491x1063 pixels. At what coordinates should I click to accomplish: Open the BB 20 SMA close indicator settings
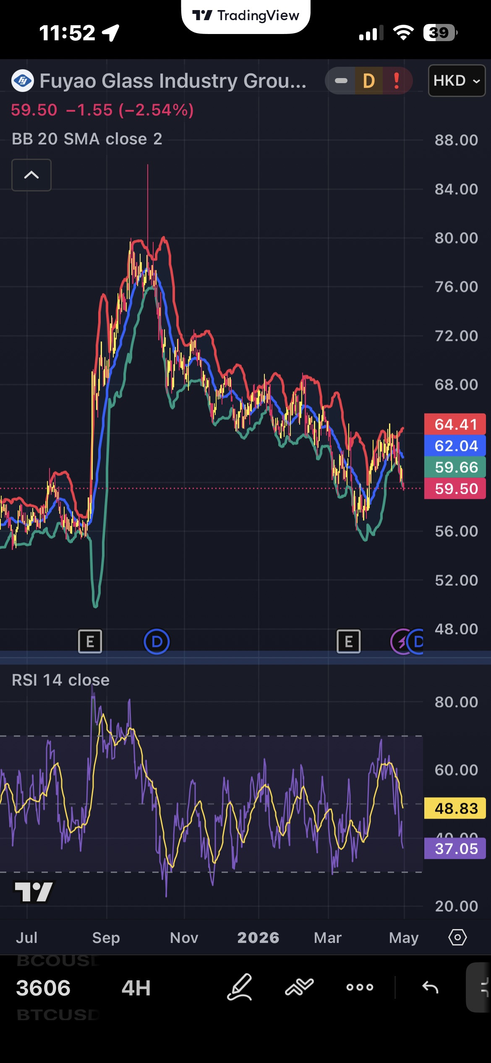click(87, 139)
